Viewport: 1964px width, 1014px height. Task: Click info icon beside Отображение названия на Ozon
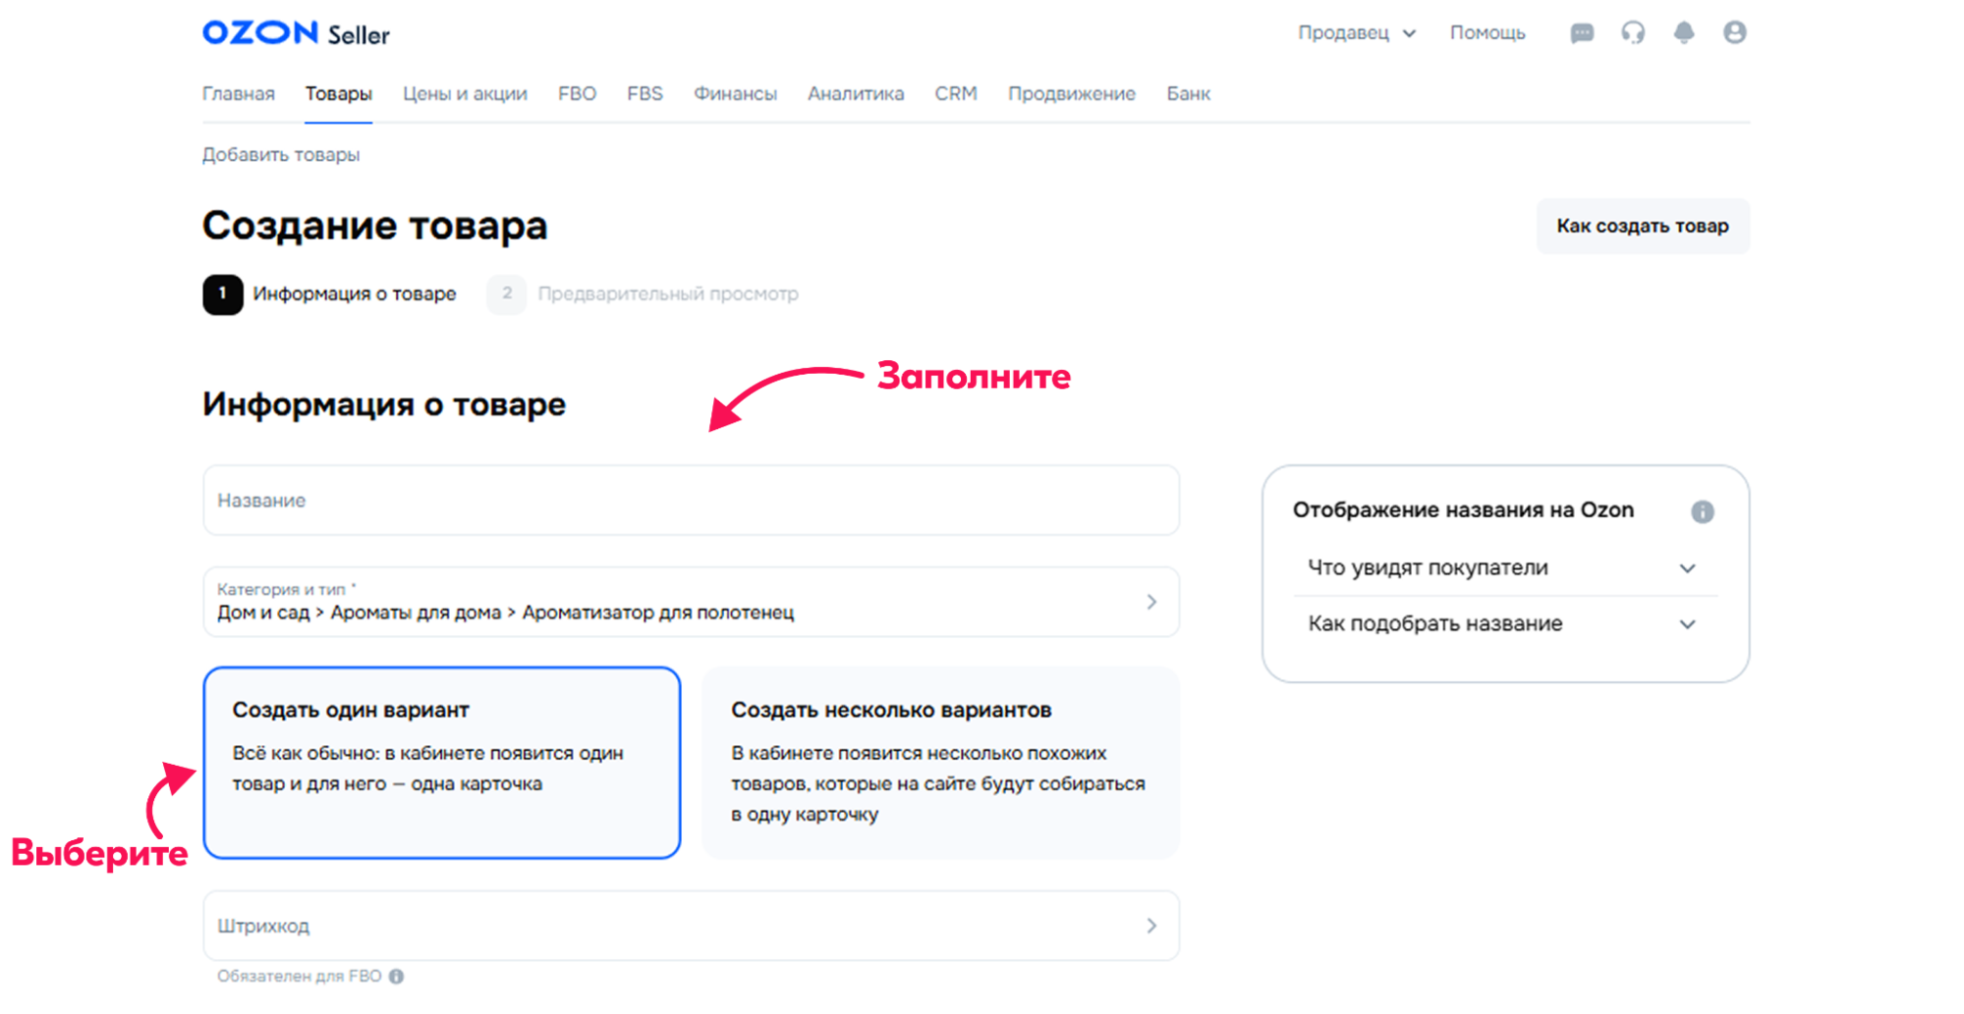tap(1703, 511)
